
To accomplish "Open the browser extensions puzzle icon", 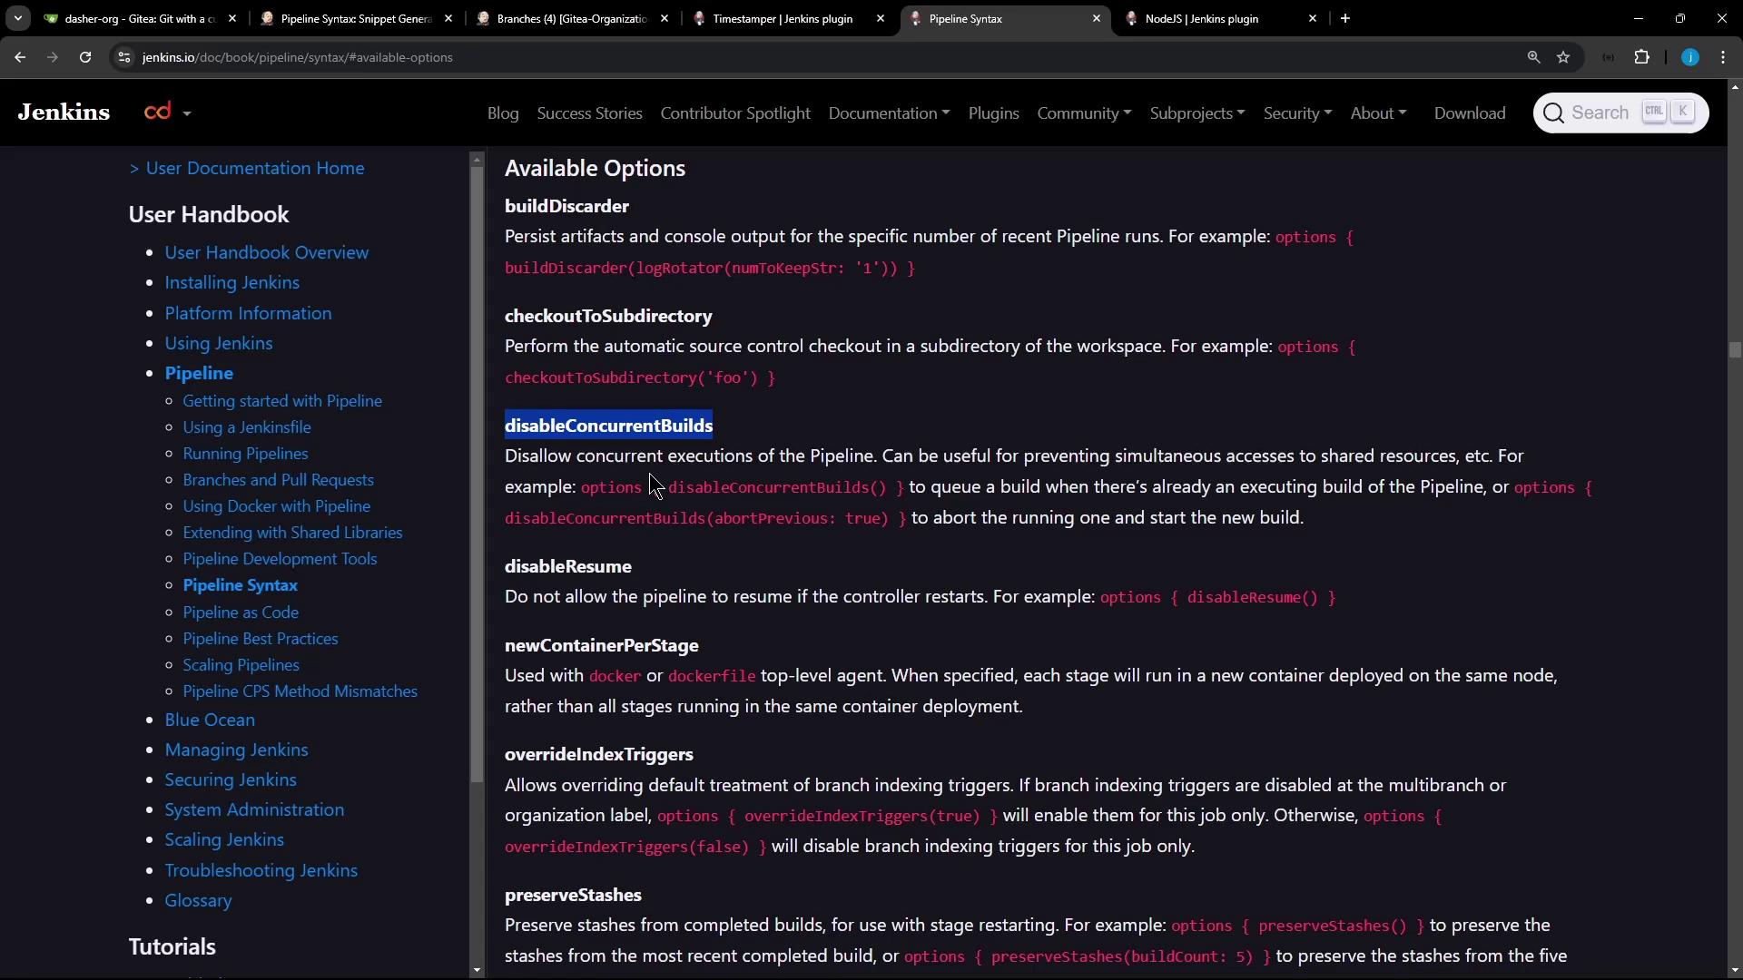I will (1641, 57).
